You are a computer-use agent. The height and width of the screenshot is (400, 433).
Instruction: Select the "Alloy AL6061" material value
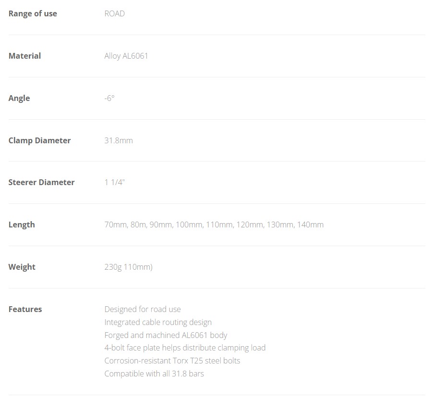[126, 56]
